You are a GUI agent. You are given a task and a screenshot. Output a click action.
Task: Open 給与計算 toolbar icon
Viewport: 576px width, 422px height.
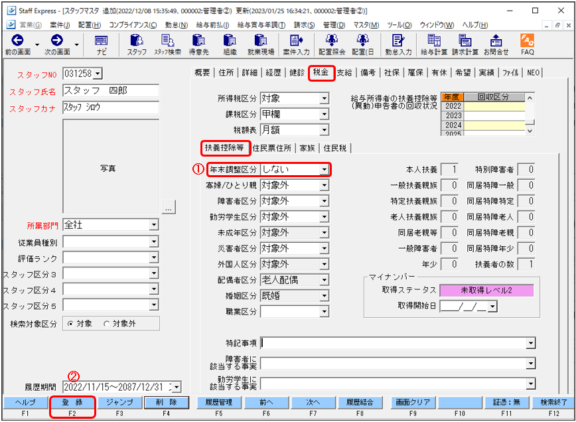coord(434,40)
